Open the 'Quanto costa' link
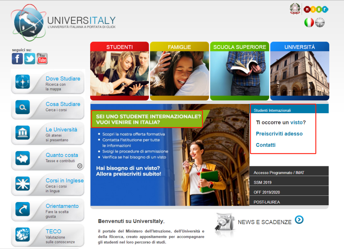Screen dimensions: 344x249 coord(62,155)
